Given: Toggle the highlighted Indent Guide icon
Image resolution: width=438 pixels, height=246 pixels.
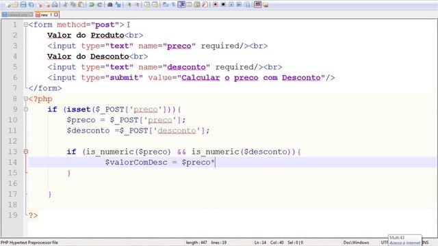Looking at the screenshot, I should click(x=181, y=5).
